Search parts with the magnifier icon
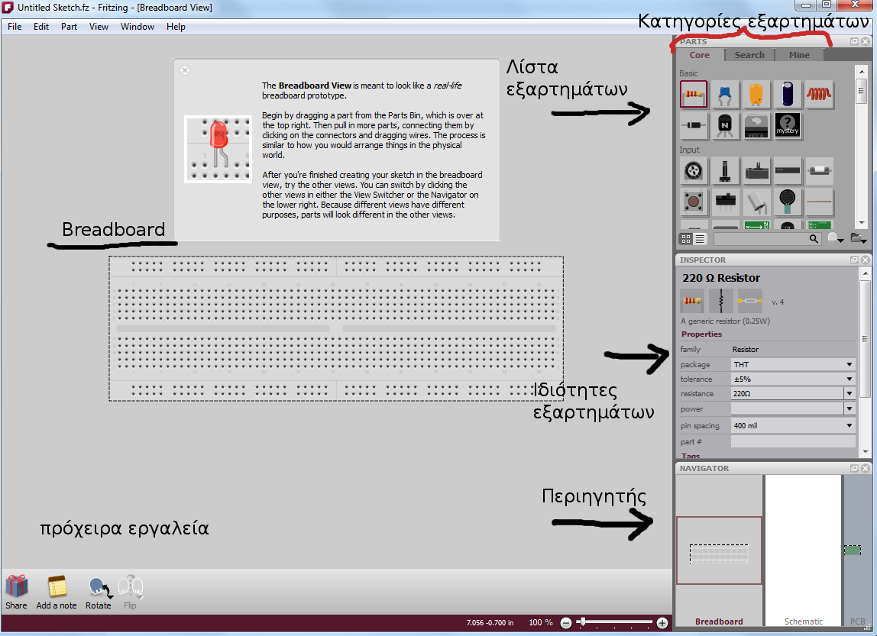The width and height of the screenshot is (877, 636). pos(814,239)
